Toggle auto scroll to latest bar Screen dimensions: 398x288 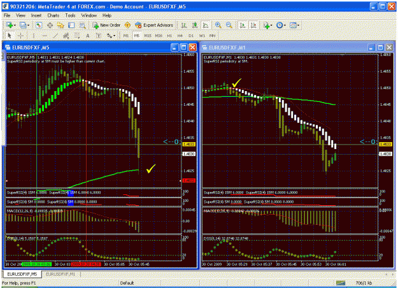pos(243,25)
